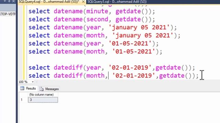The height and width of the screenshot is (123, 220).
Task: Click datediff(year, '02-01-2019') line
Action: point(112,68)
